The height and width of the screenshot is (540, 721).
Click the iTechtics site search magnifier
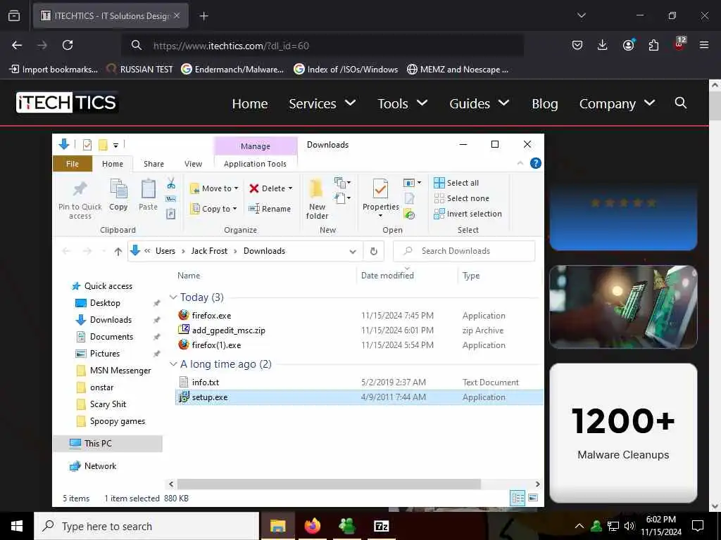click(x=681, y=103)
